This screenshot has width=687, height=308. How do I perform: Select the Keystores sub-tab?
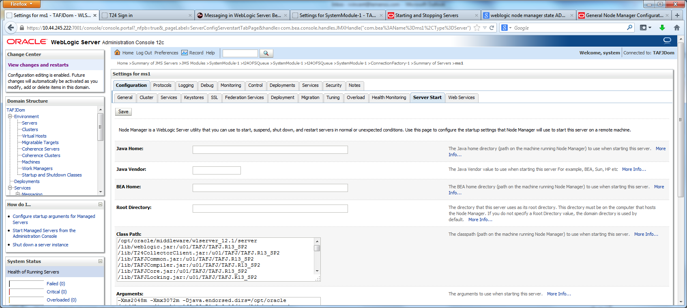coord(194,97)
